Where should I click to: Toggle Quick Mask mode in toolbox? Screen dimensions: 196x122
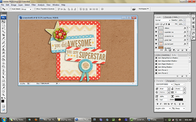click(x=3, y=106)
